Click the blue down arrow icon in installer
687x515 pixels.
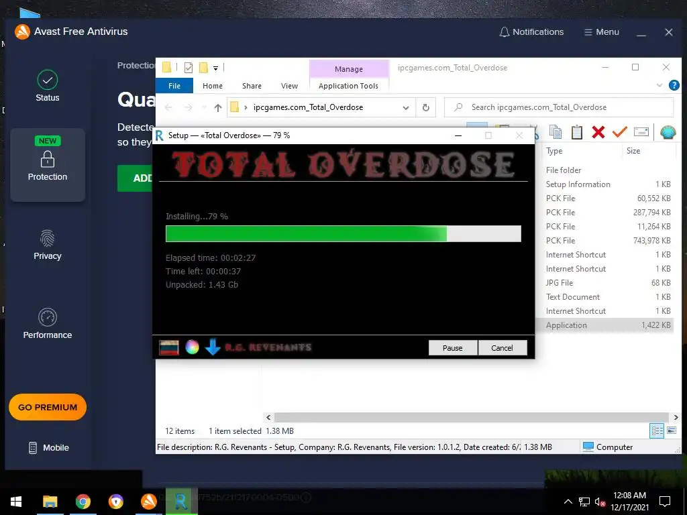click(213, 347)
